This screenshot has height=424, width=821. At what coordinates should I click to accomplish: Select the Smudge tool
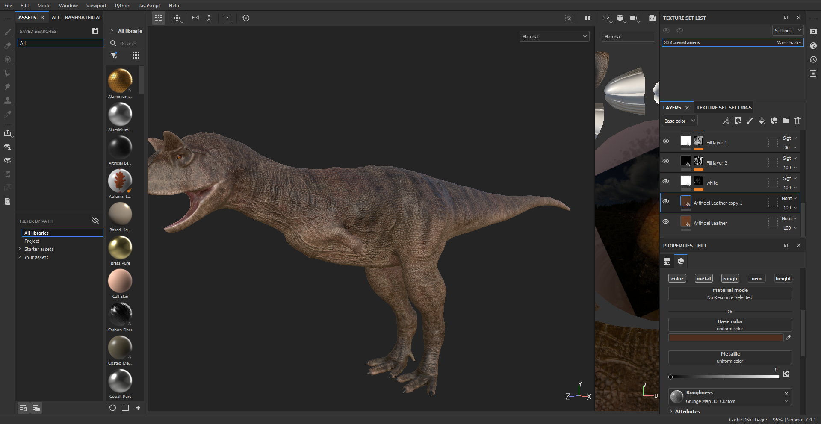pyautogui.click(x=8, y=87)
